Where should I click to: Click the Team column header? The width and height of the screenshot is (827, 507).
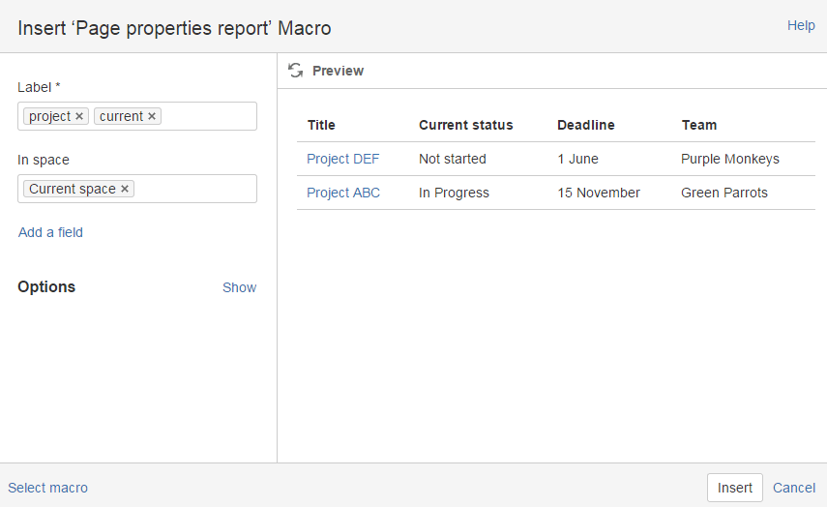(698, 125)
